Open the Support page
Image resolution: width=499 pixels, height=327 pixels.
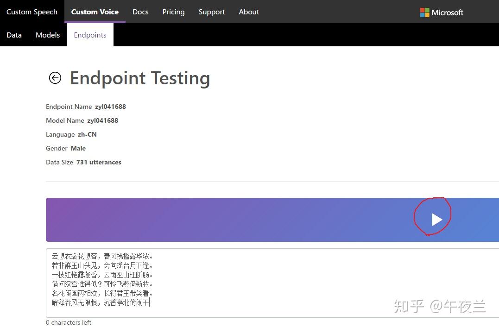point(212,12)
